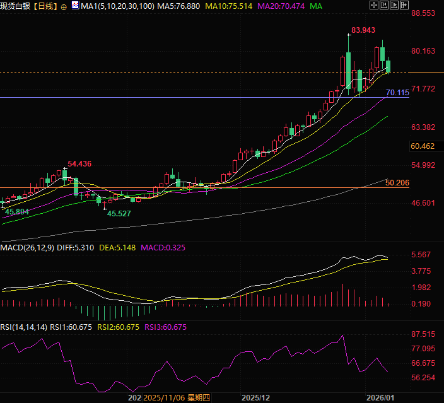Open the MACD(26,12,9) indicator settings
Image resolution: width=444 pixels, height=403 pixels.
point(26,248)
